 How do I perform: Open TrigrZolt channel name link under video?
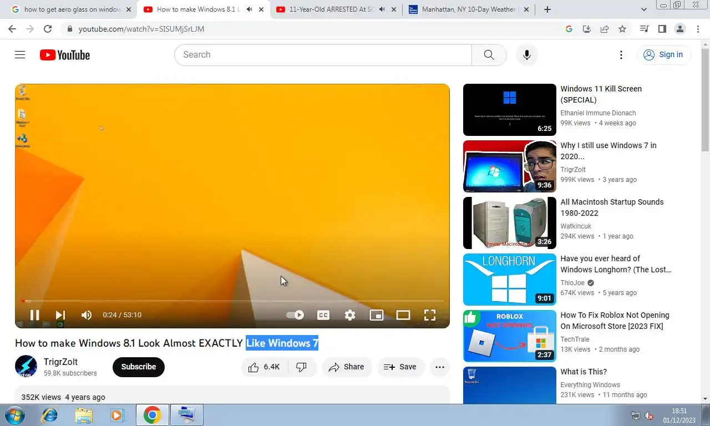[60, 362]
